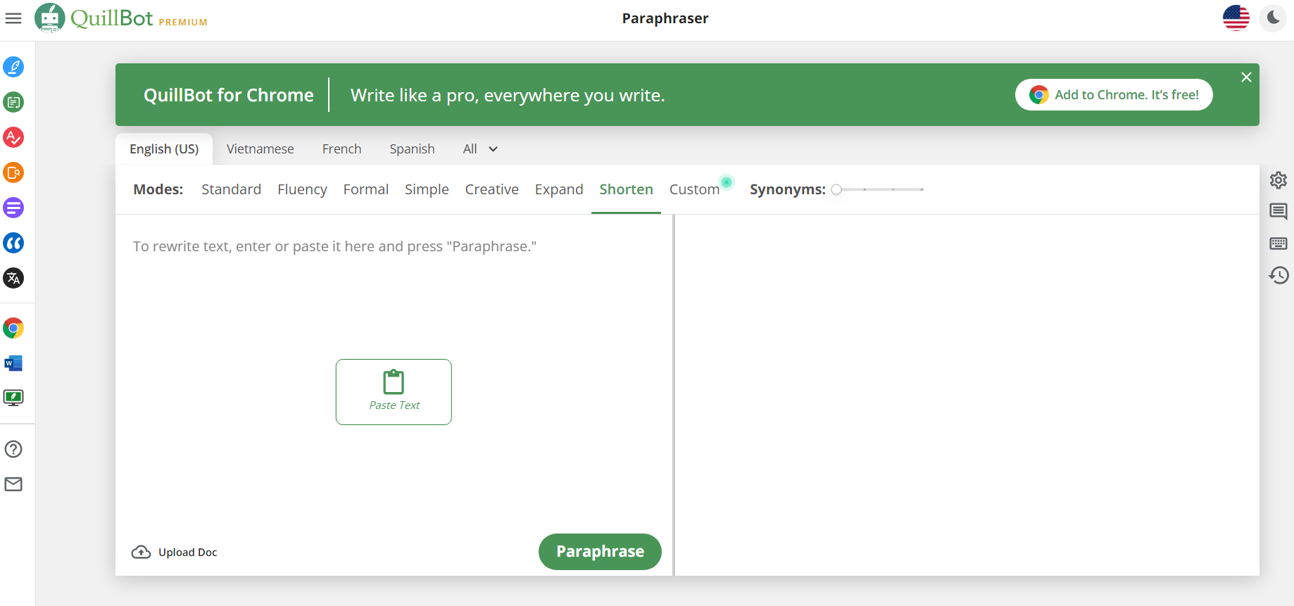Click the green Paraphrase button
Viewport: 1294px width, 606px height.
tap(601, 552)
